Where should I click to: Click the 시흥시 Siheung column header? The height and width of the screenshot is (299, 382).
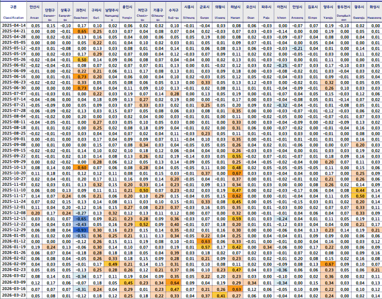click(189, 12)
